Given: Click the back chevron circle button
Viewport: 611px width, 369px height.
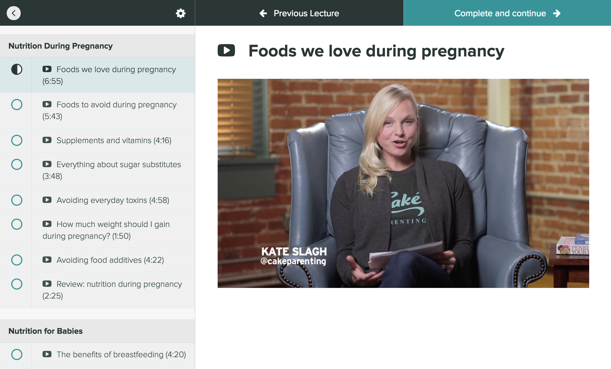Looking at the screenshot, I should [14, 13].
